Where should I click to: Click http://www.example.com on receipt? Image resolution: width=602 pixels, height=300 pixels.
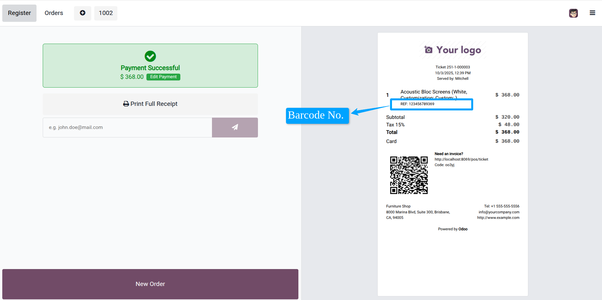pyautogui.click(x=498, y=218)
